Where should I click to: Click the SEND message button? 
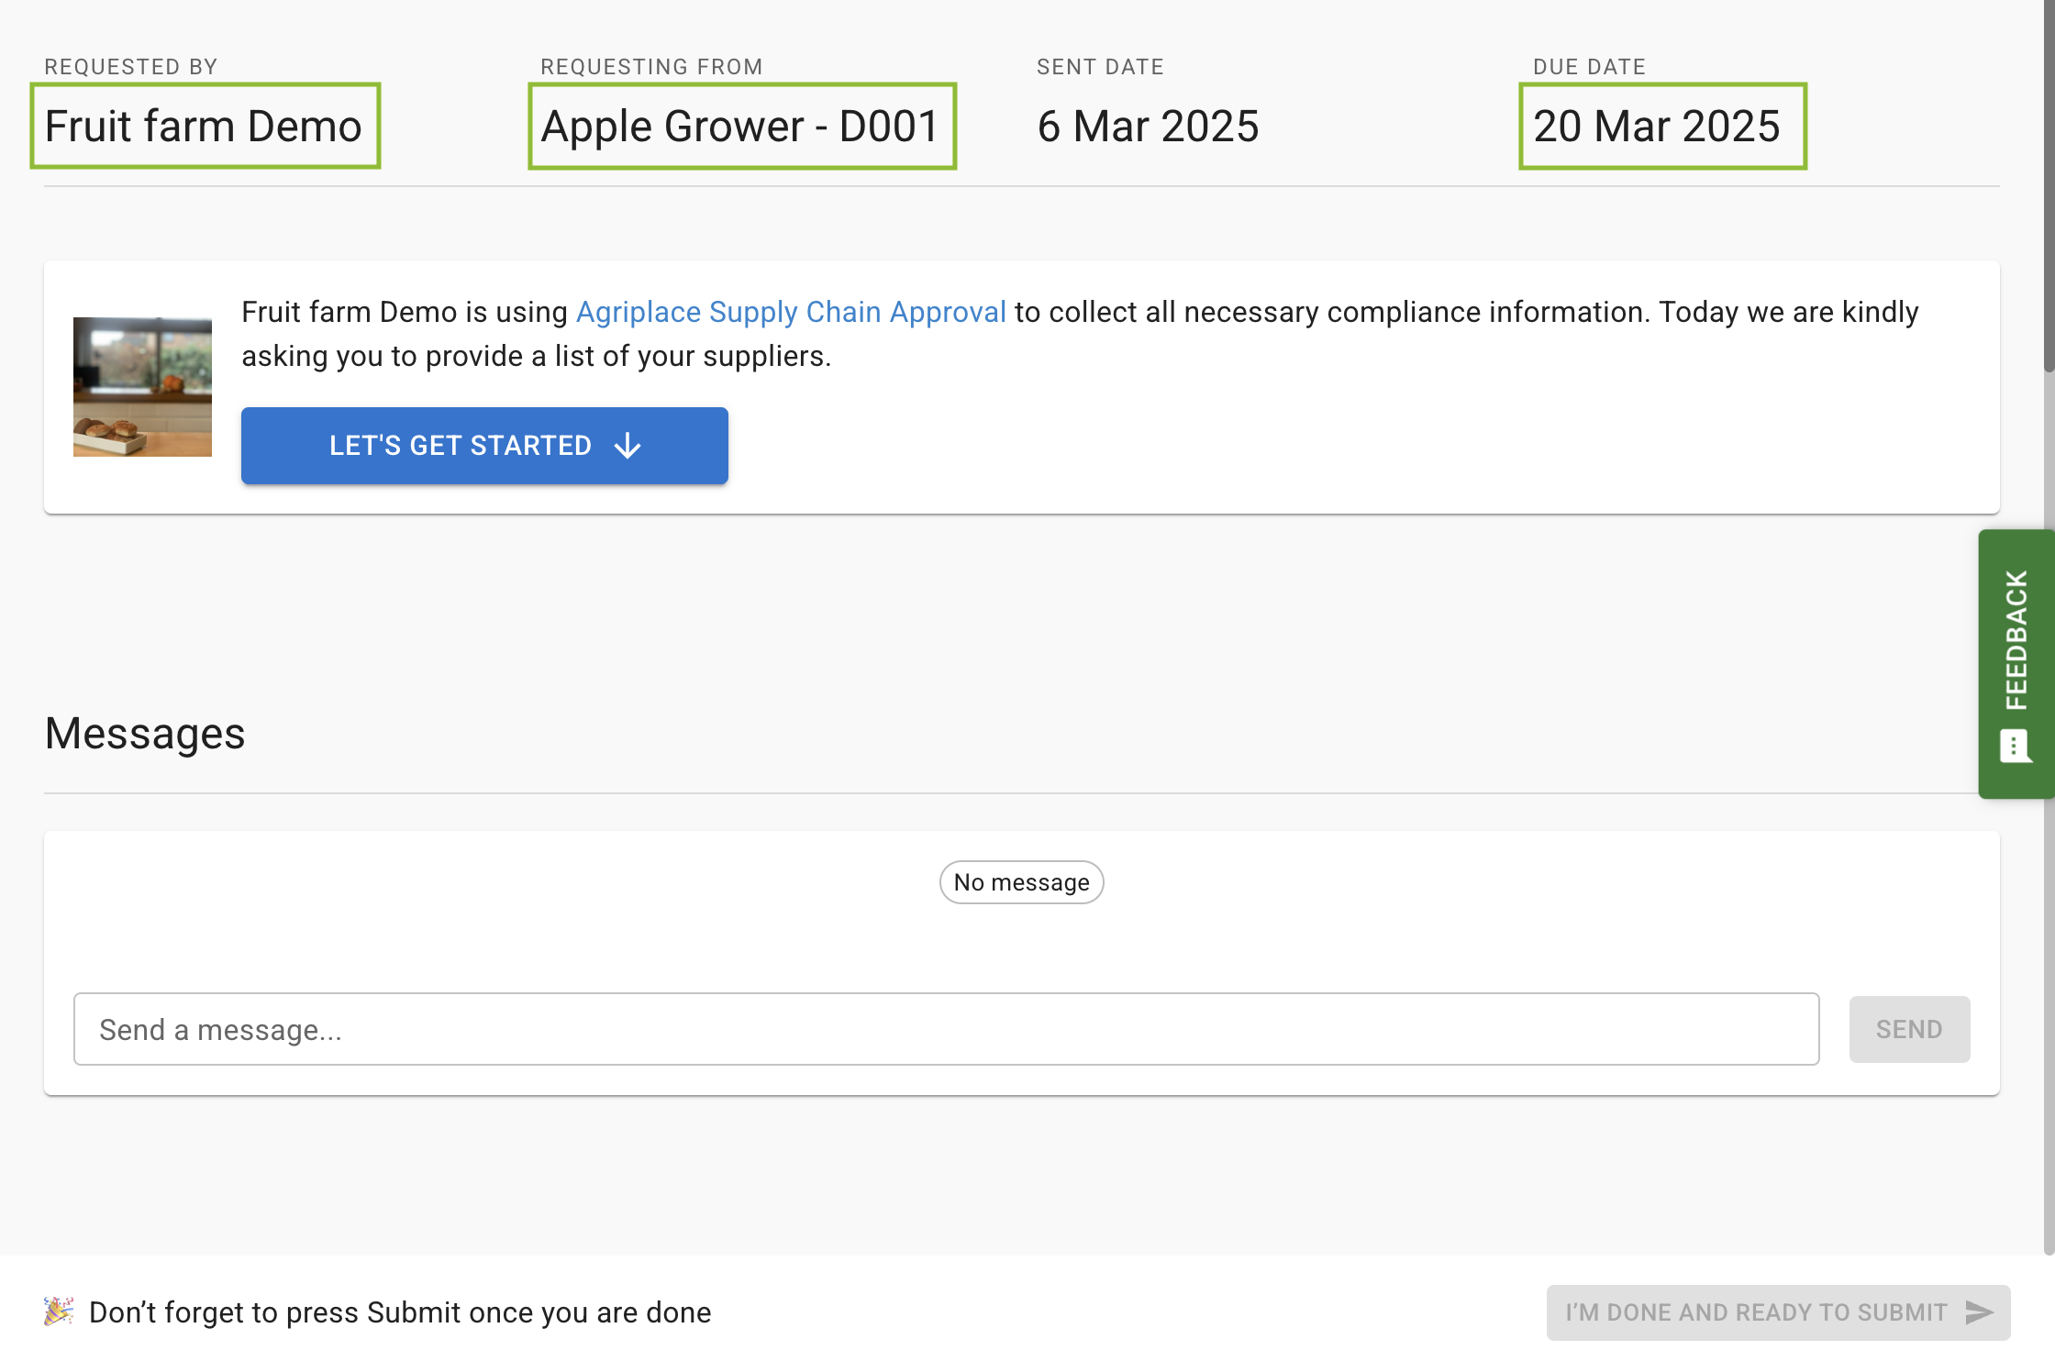[1909, 1029]
